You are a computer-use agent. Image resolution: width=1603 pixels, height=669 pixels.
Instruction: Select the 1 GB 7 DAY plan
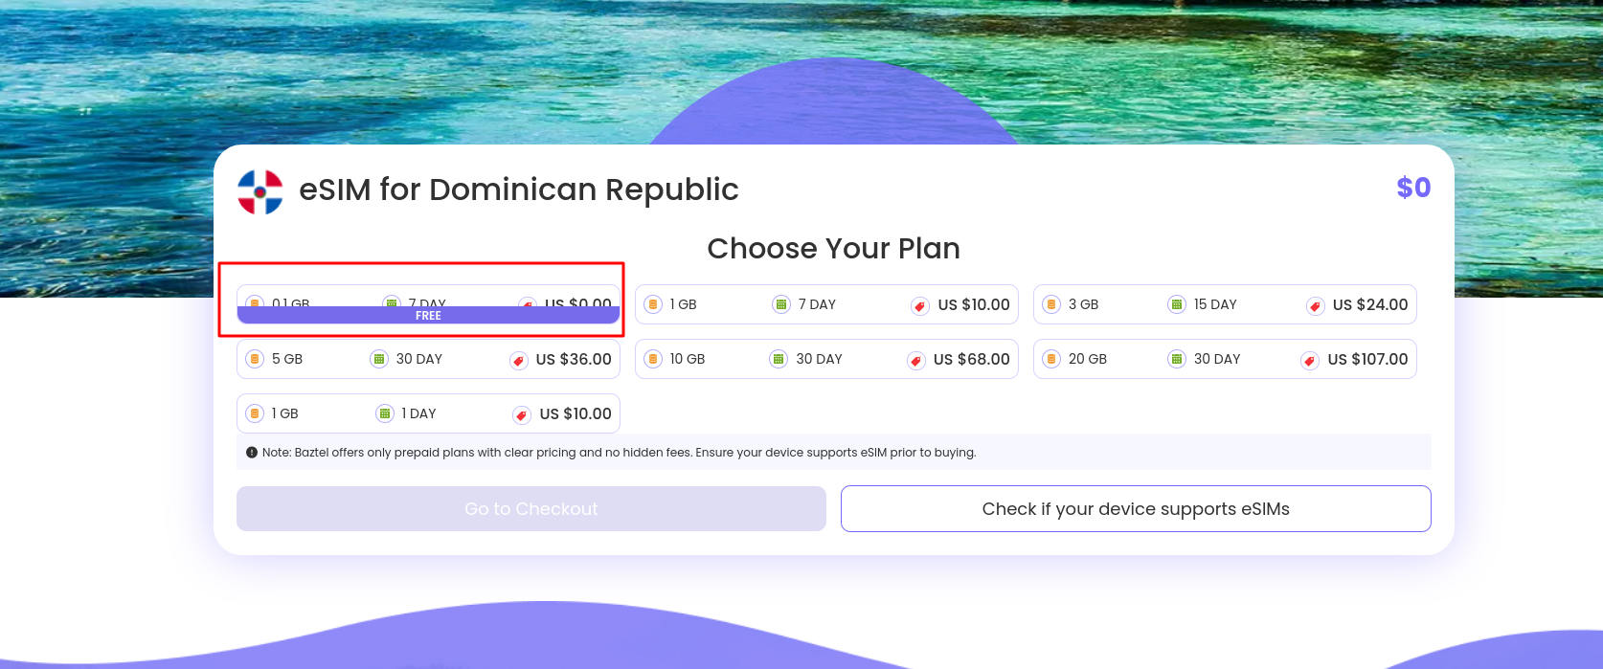[825, 304]
